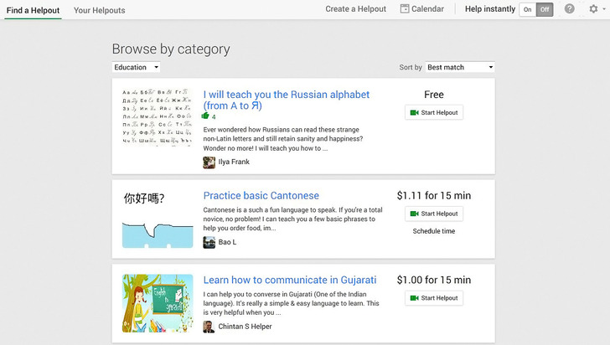
Task: Start Helpout for Gujarati communication lesson
Action: (x=433, y=298)
